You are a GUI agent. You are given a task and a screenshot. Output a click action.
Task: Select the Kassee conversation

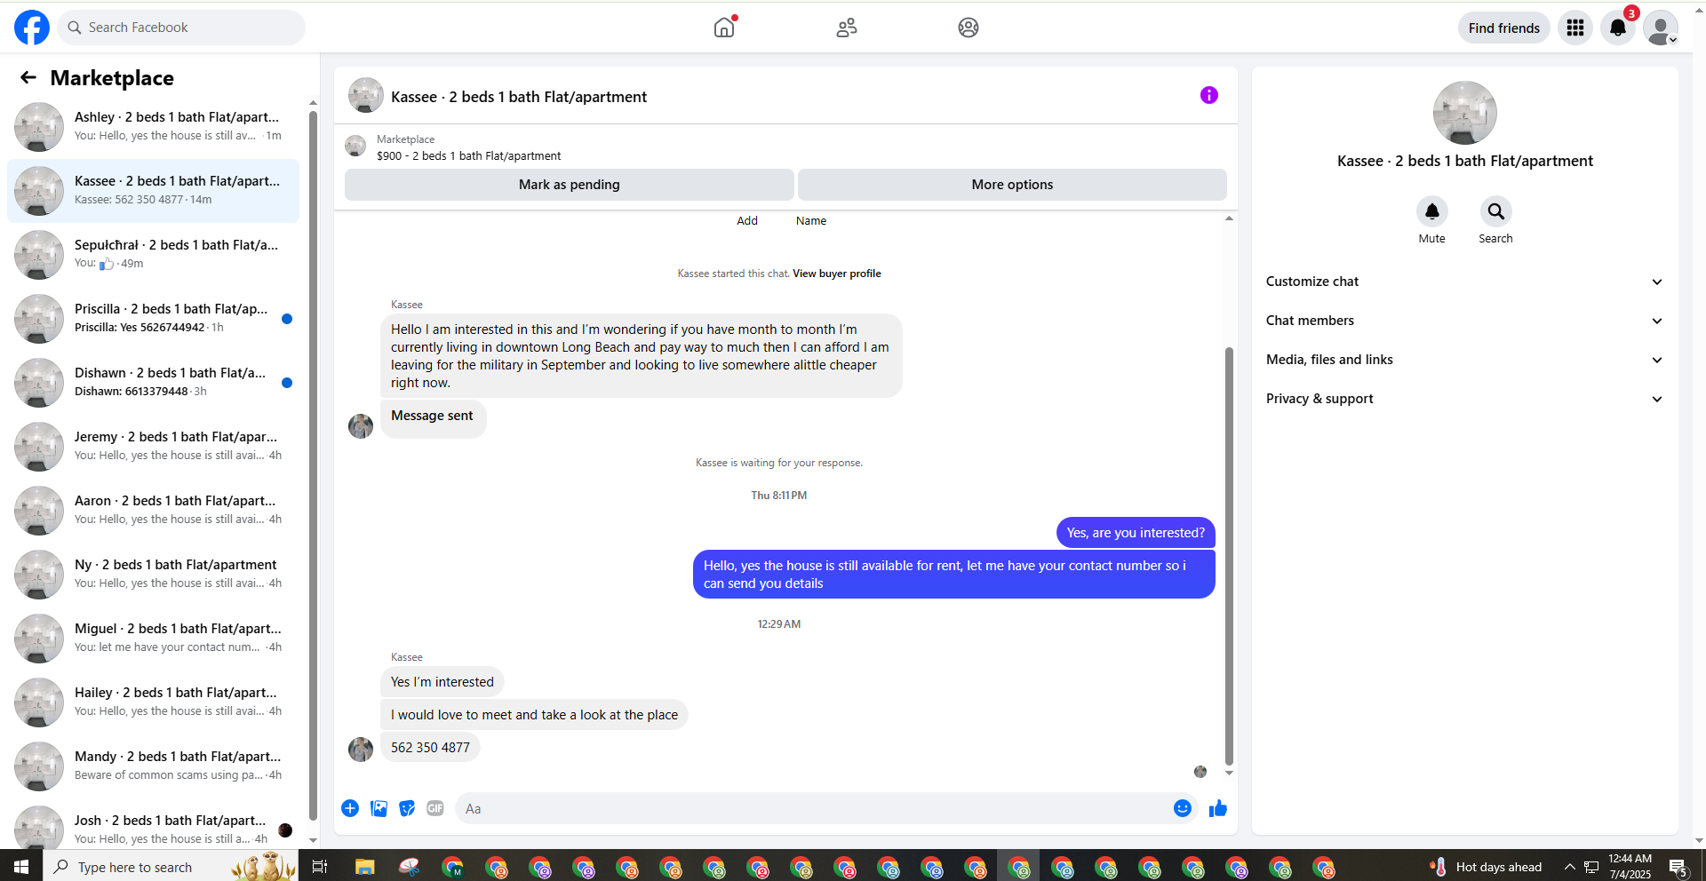click(x=154, y=190)
